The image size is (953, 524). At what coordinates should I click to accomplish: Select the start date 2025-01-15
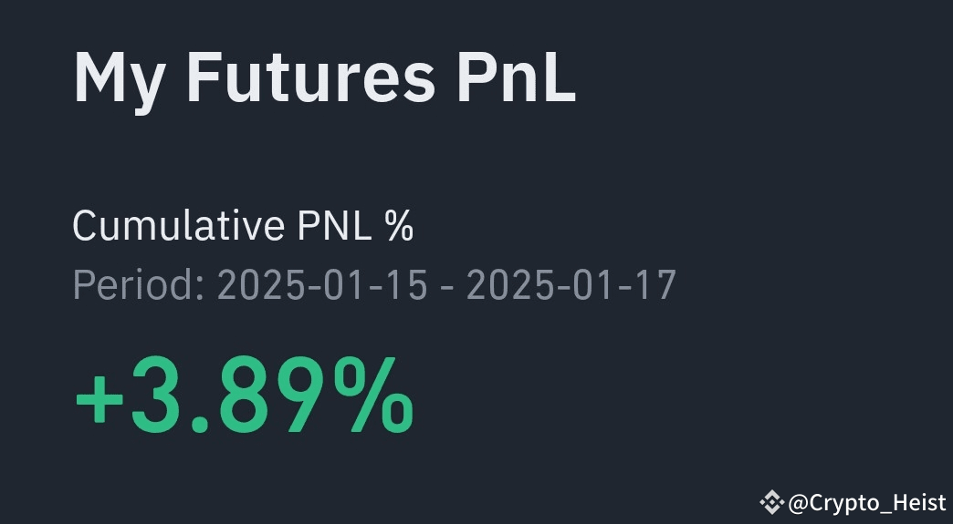(323, 285)
